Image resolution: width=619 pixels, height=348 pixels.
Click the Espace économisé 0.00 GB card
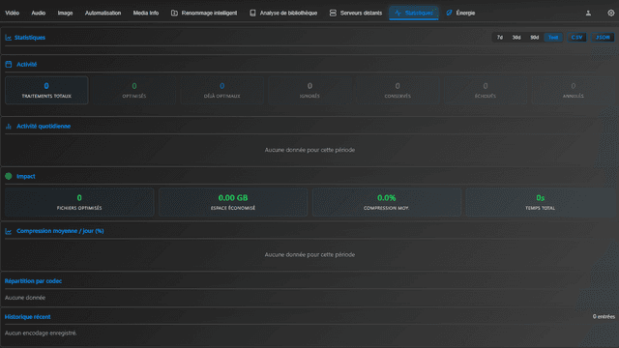[x=233, y=202]
